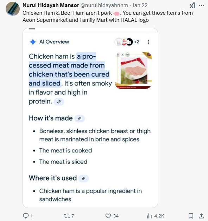Image resolution: width=208 pixels, height=221 pixels.
Task: Click link chip after 'protein.'
Action: 59,102
